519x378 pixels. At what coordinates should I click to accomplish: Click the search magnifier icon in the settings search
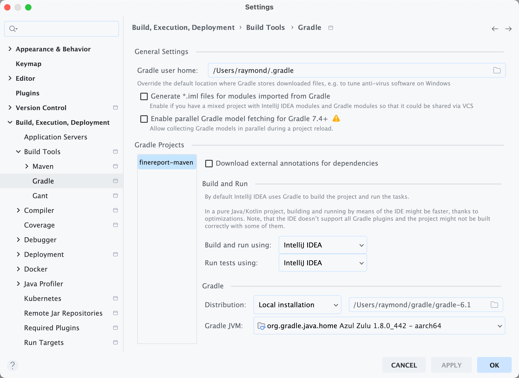(x=13, y=29)
